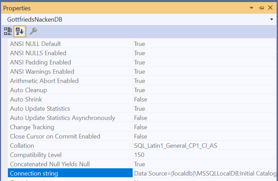This screenshot has height=181, width=278.
Task: Select ANSI NULL Default property
Action: click(x=35, y=44)
